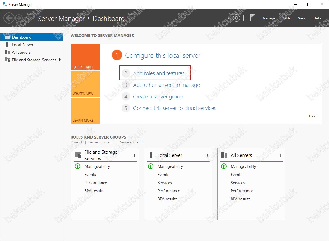Refresh the Server Manager dashboard
Viewport: 329px width, 241px height.
(x=236, y=18)
